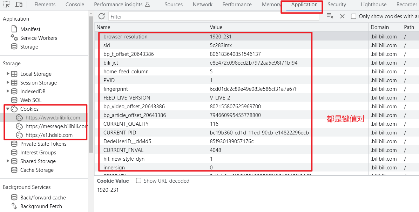Expand the Local Storage tree
Screen dimensions: 419x212
[8, 74]
